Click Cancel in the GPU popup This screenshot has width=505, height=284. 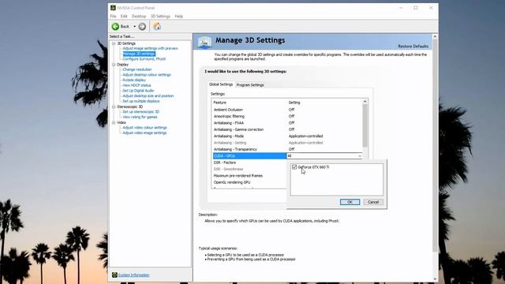click(373, 202)
